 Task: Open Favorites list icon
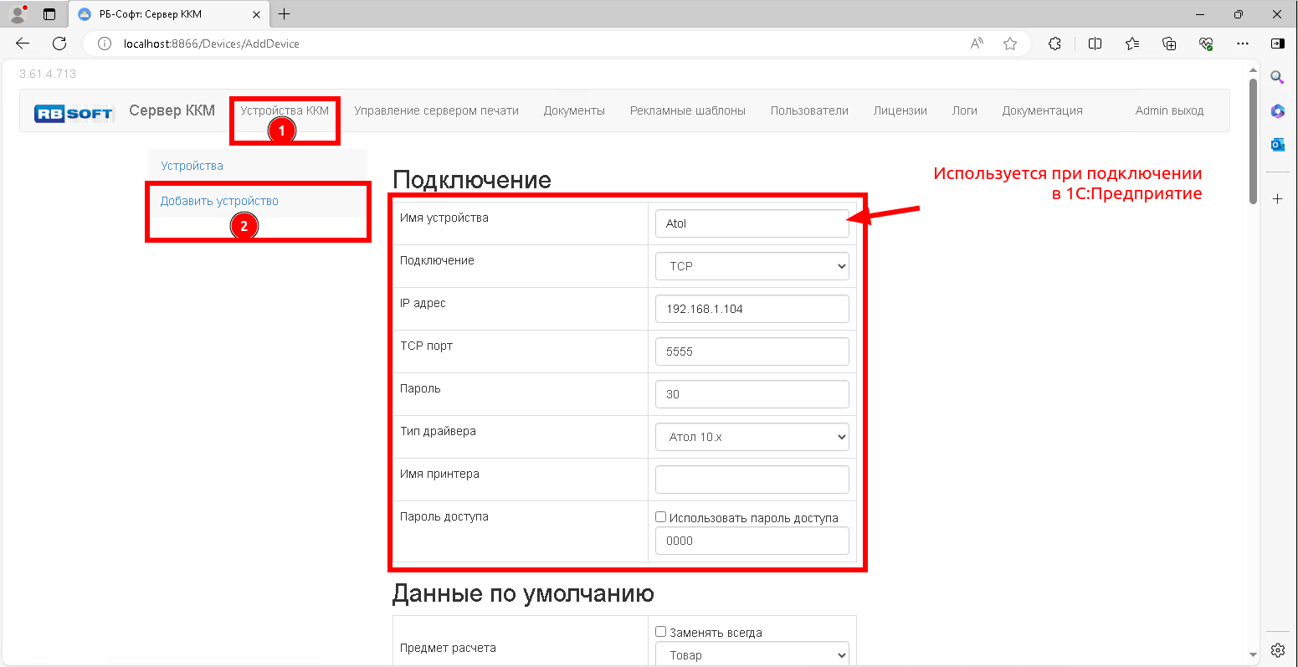tap(1132, 44)
